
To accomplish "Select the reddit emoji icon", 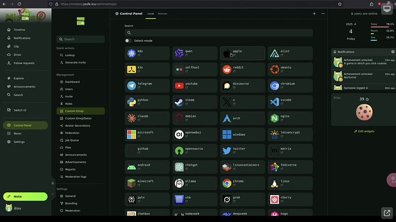I will [x=227, y=69].
